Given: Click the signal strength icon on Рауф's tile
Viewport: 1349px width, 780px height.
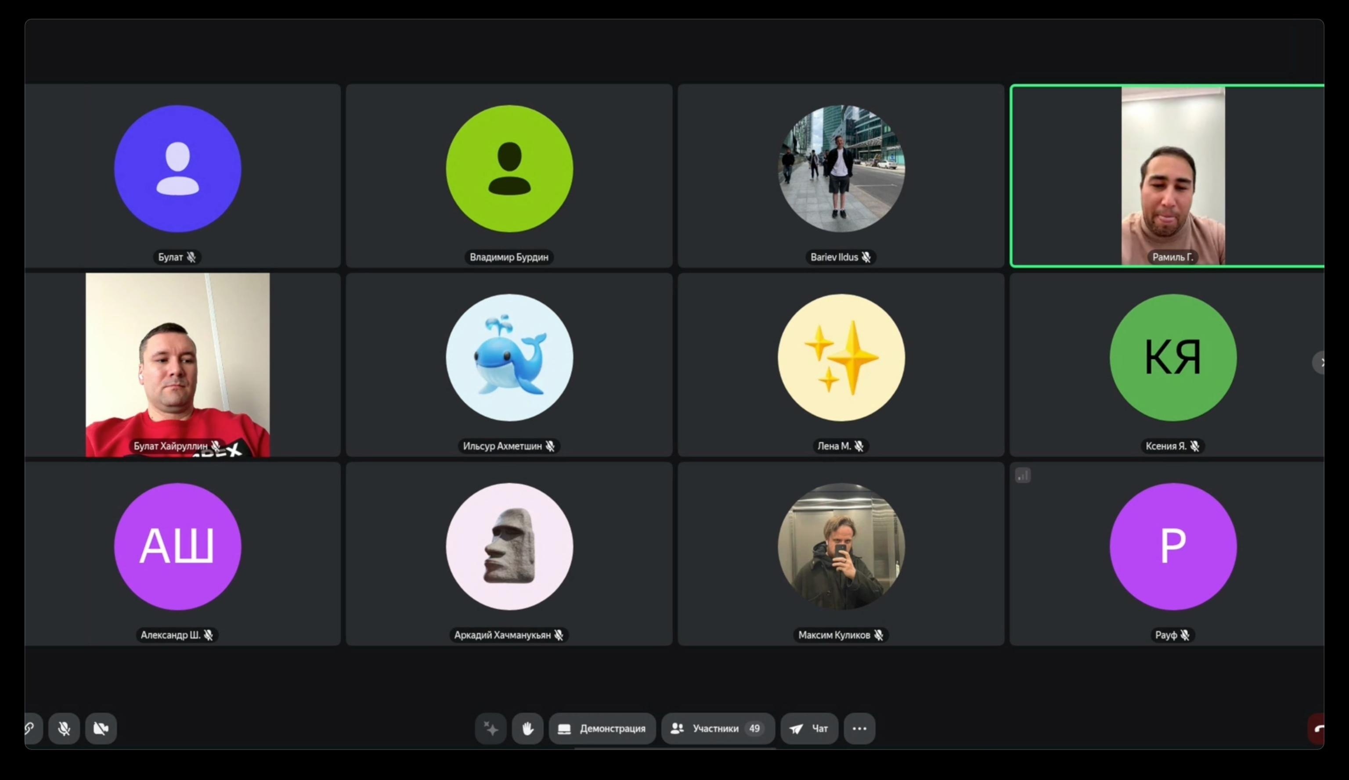Looking at the screenshot, I should [1022, 475].
